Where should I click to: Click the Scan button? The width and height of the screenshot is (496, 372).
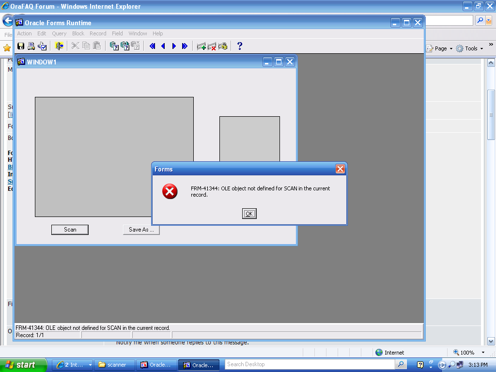pyautogui.click(x=70, y=230)
